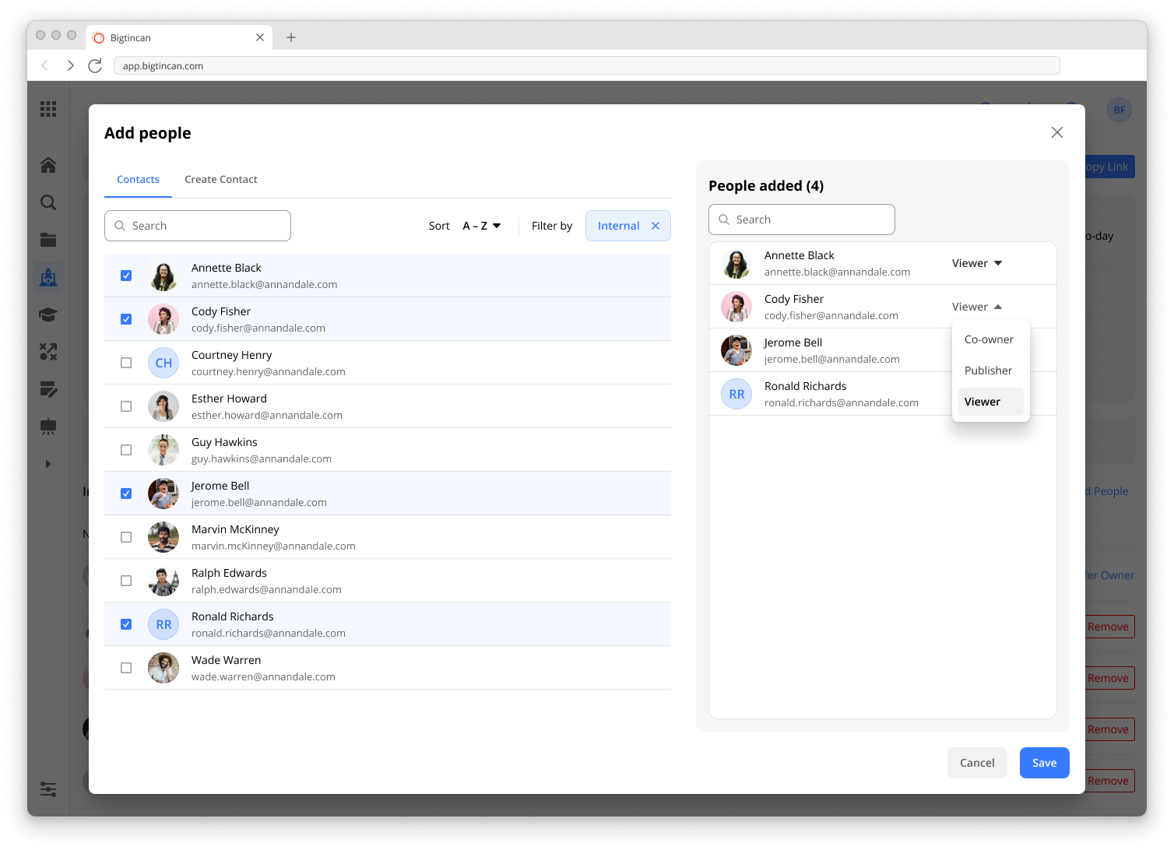Screen dimensions: 1174x850
Task: Select Co-owner from the role menu
Action: 990,339
